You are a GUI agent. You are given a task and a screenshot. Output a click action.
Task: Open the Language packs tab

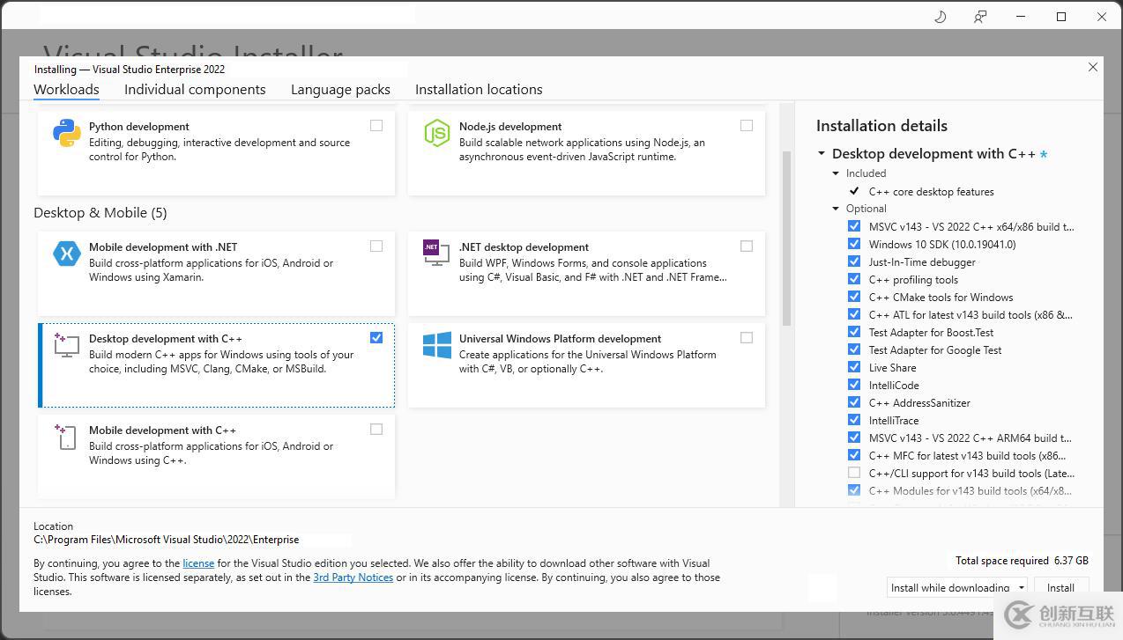pyautogui.click(x=340, y=90)
